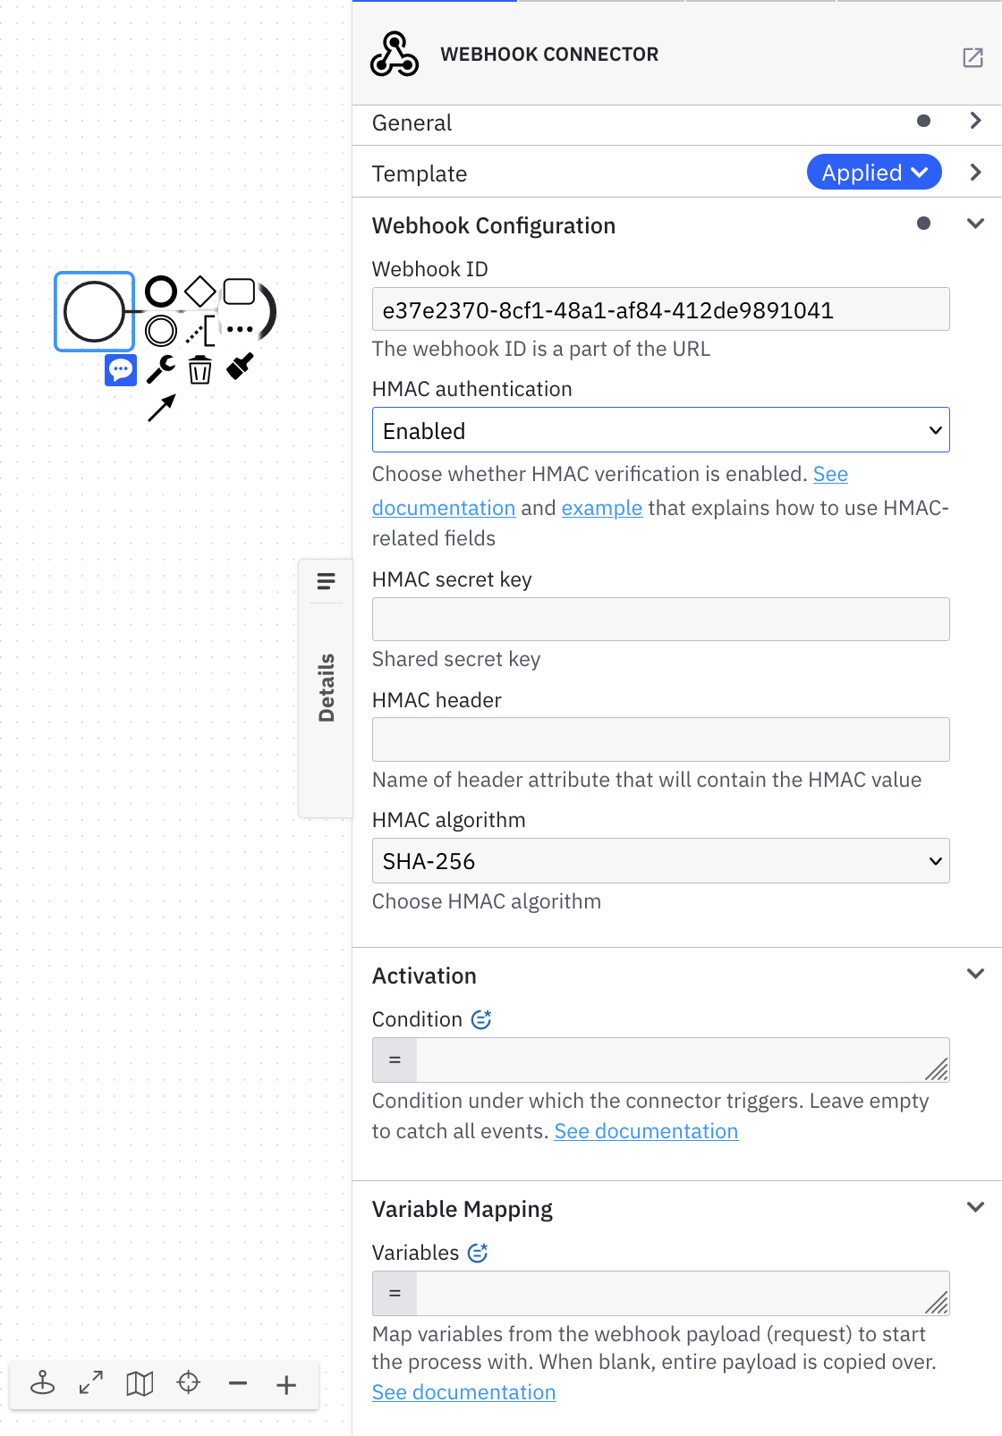Delete the selected element with the trash icon
1002x1436 pixels.
[x=199, y=369]
